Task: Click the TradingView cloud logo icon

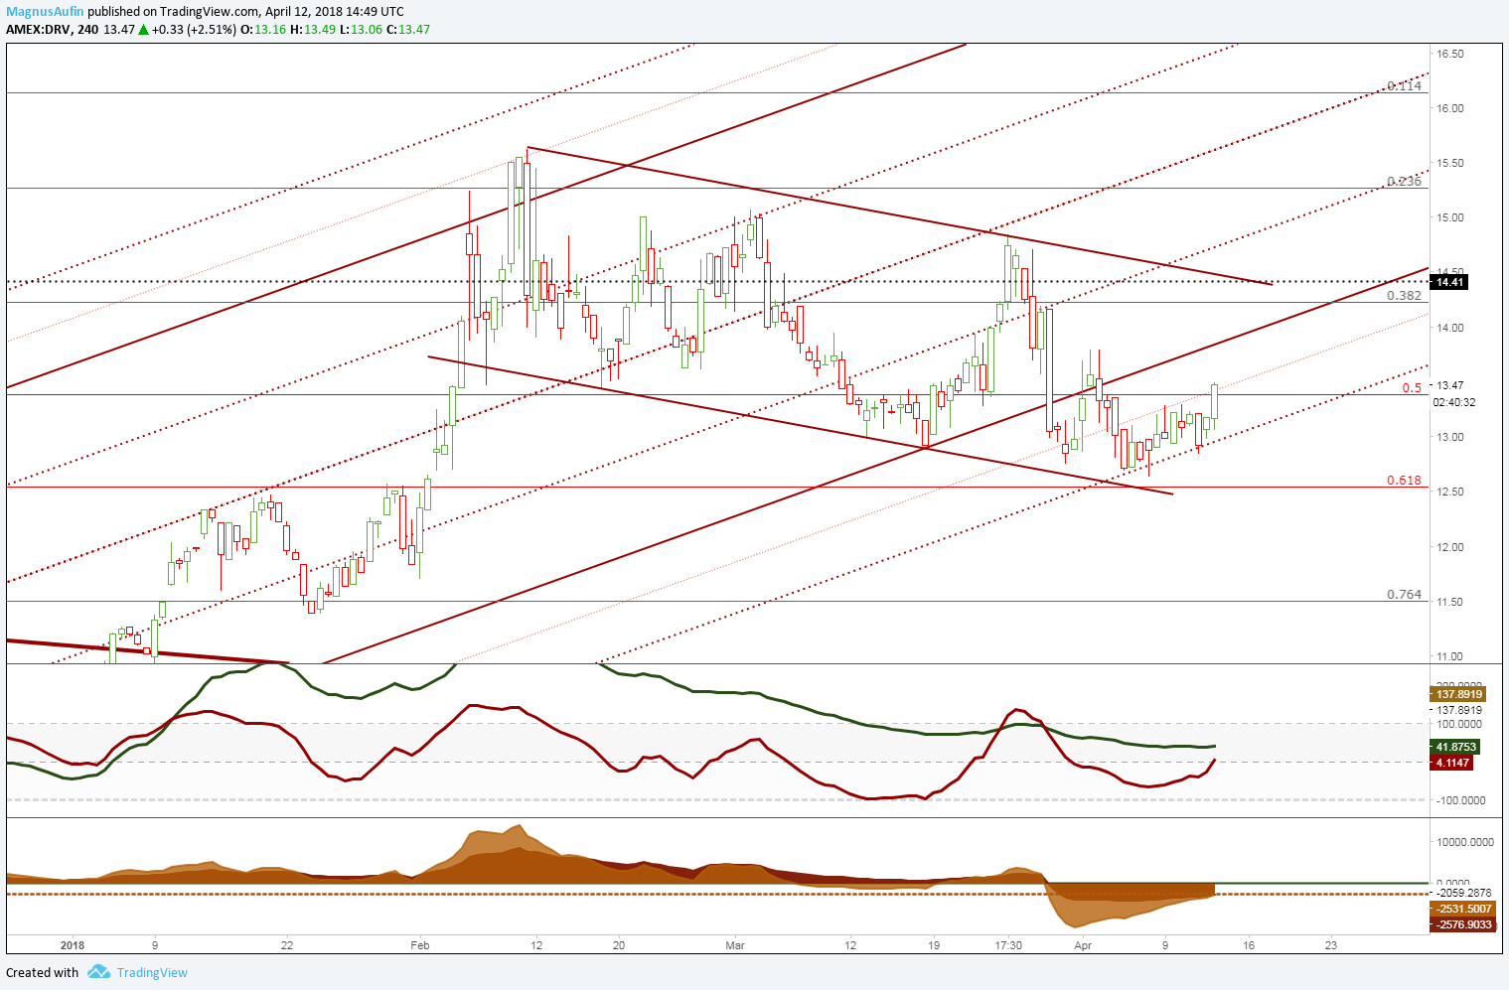Action: pos(98,972)
